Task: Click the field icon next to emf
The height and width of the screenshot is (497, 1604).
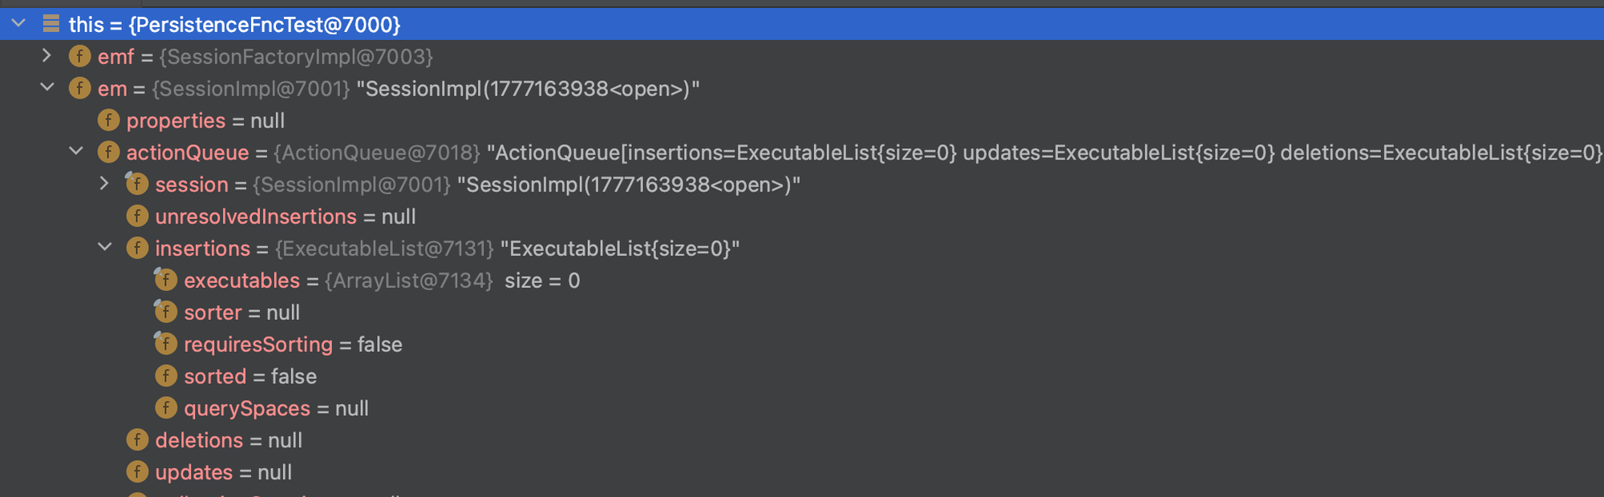Action: click(79, 57)
